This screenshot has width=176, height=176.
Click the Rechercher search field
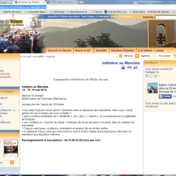[166, 17]
